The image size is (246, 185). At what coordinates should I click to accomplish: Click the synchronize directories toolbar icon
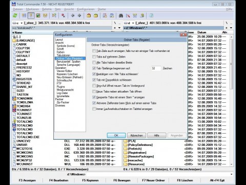135,15
